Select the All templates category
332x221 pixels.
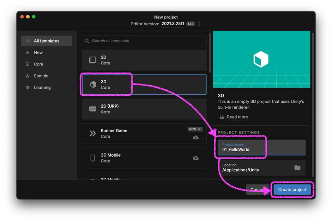click(x=47, y=41)
